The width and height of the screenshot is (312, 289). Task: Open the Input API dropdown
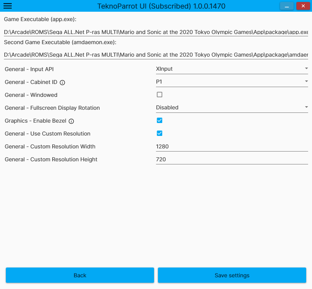tap(232, 69)
